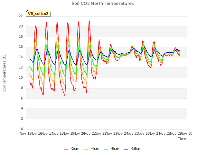This screenshot has height=155, width=206.
Task: Click the 22 y-axis tick label
Action: click(21, 16)
